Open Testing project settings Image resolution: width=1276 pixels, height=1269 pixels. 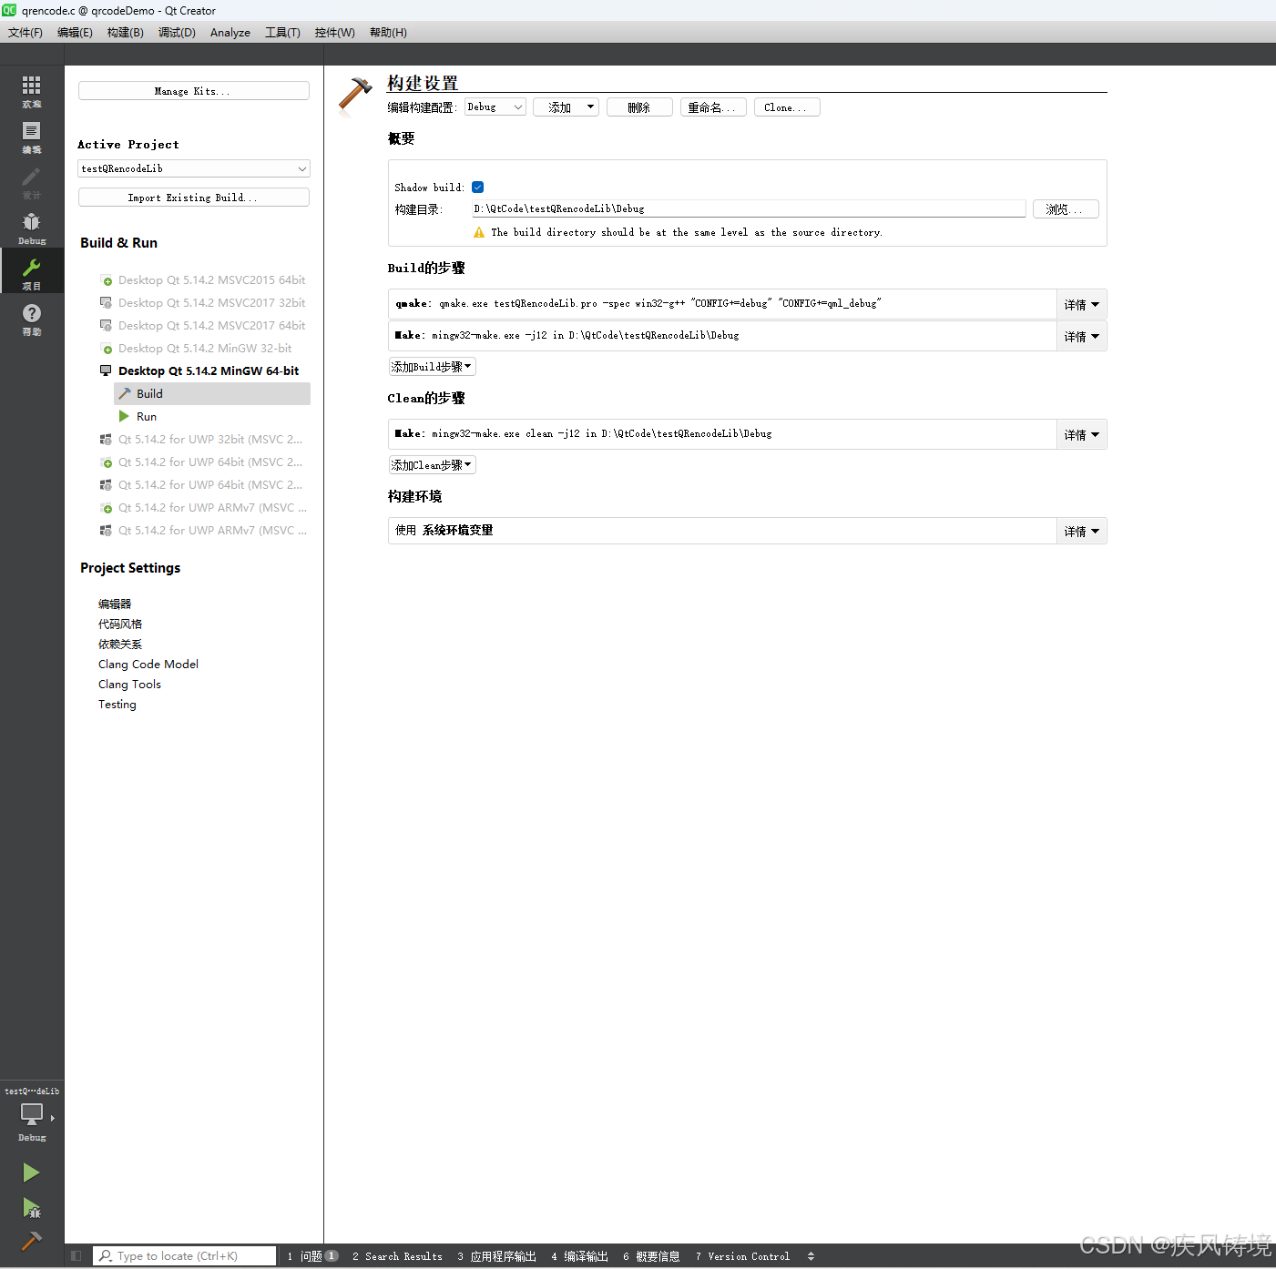point(117,705)
